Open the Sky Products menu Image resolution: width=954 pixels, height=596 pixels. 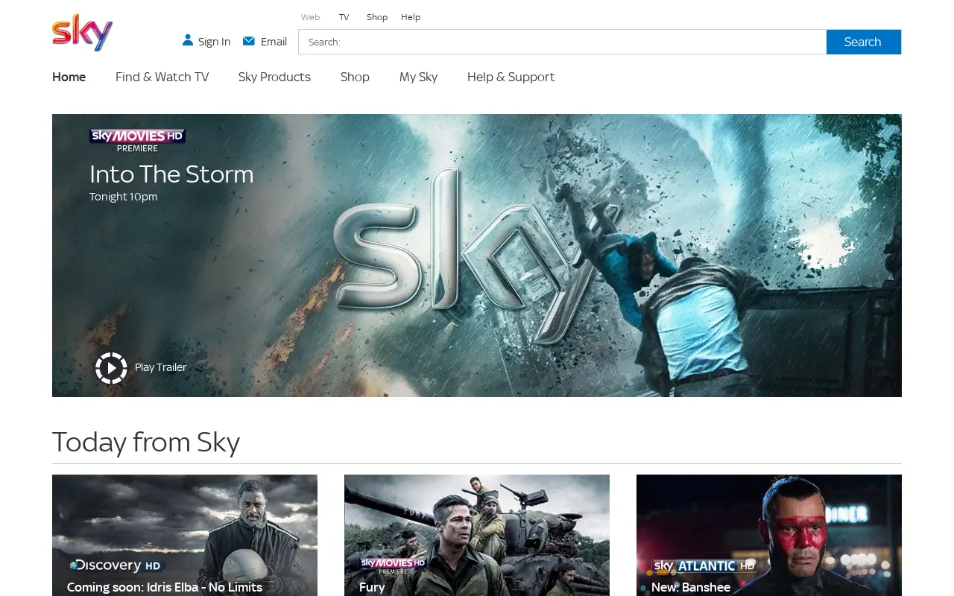pyautogui.click(x=274, y=77)
